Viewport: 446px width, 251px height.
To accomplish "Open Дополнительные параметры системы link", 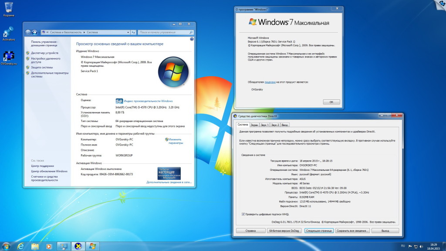I will point(50,75).
